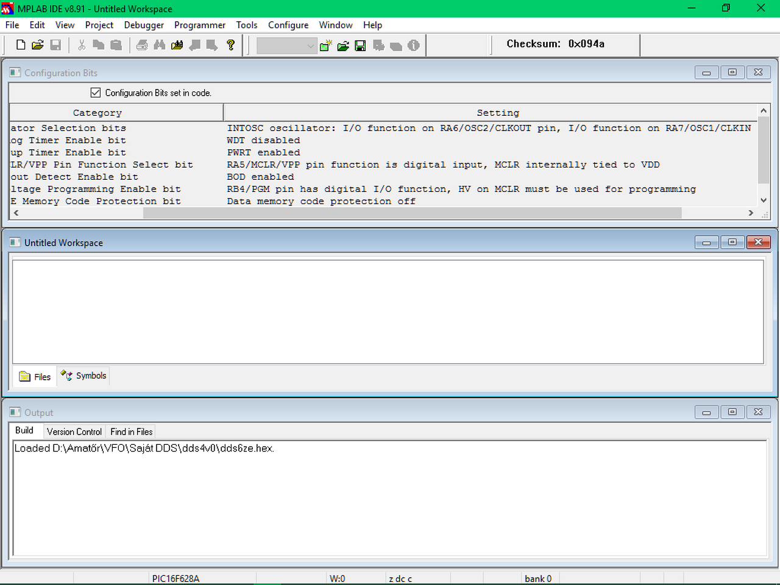Create a new file from the toolbar
780x585 pixels.
(21, 45)
